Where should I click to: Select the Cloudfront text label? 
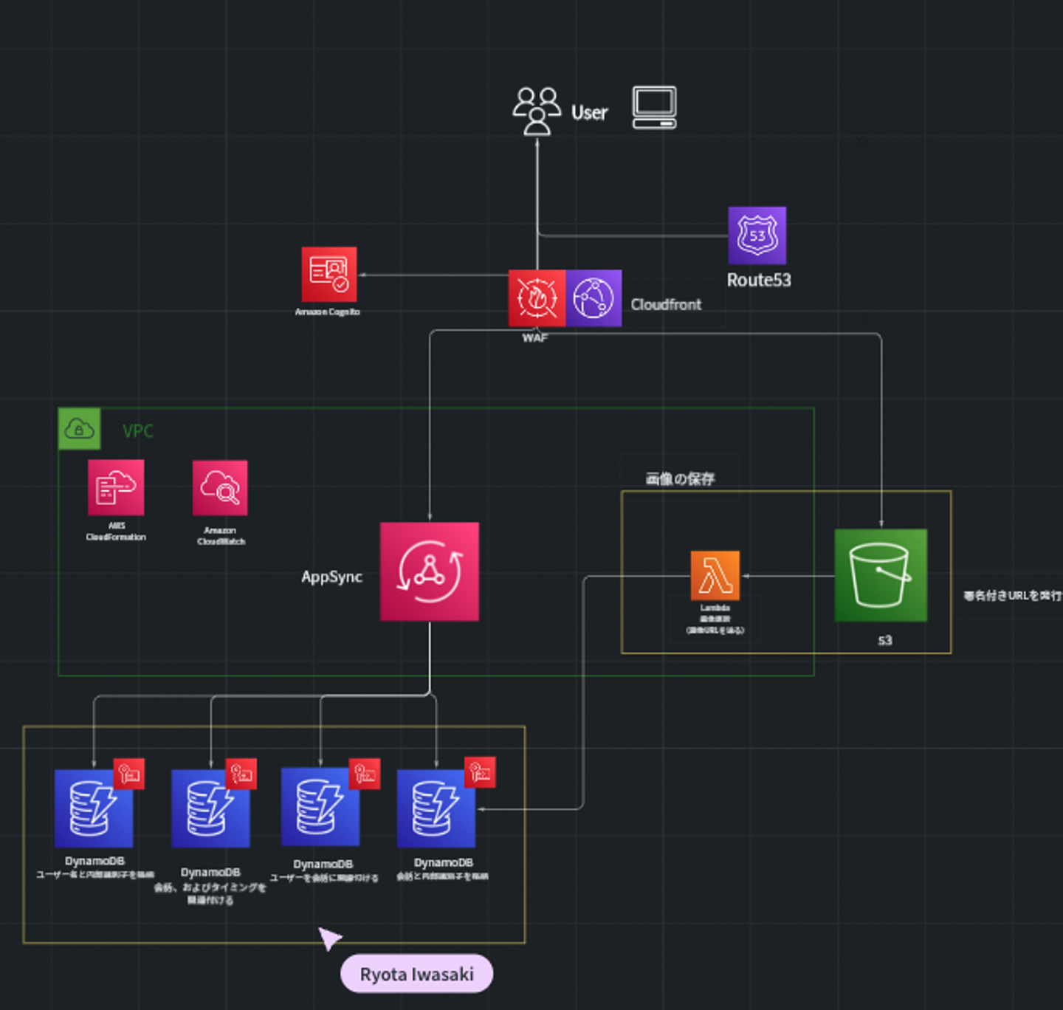(x=666, y=304)
